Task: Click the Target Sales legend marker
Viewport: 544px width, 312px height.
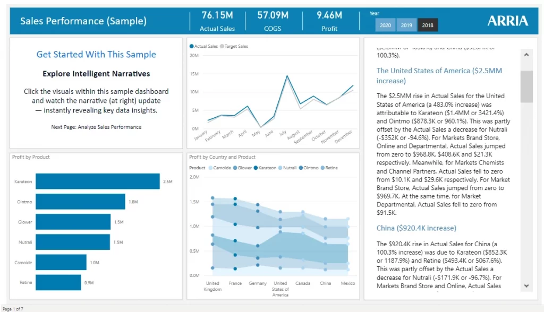Action: click(222, 46)
